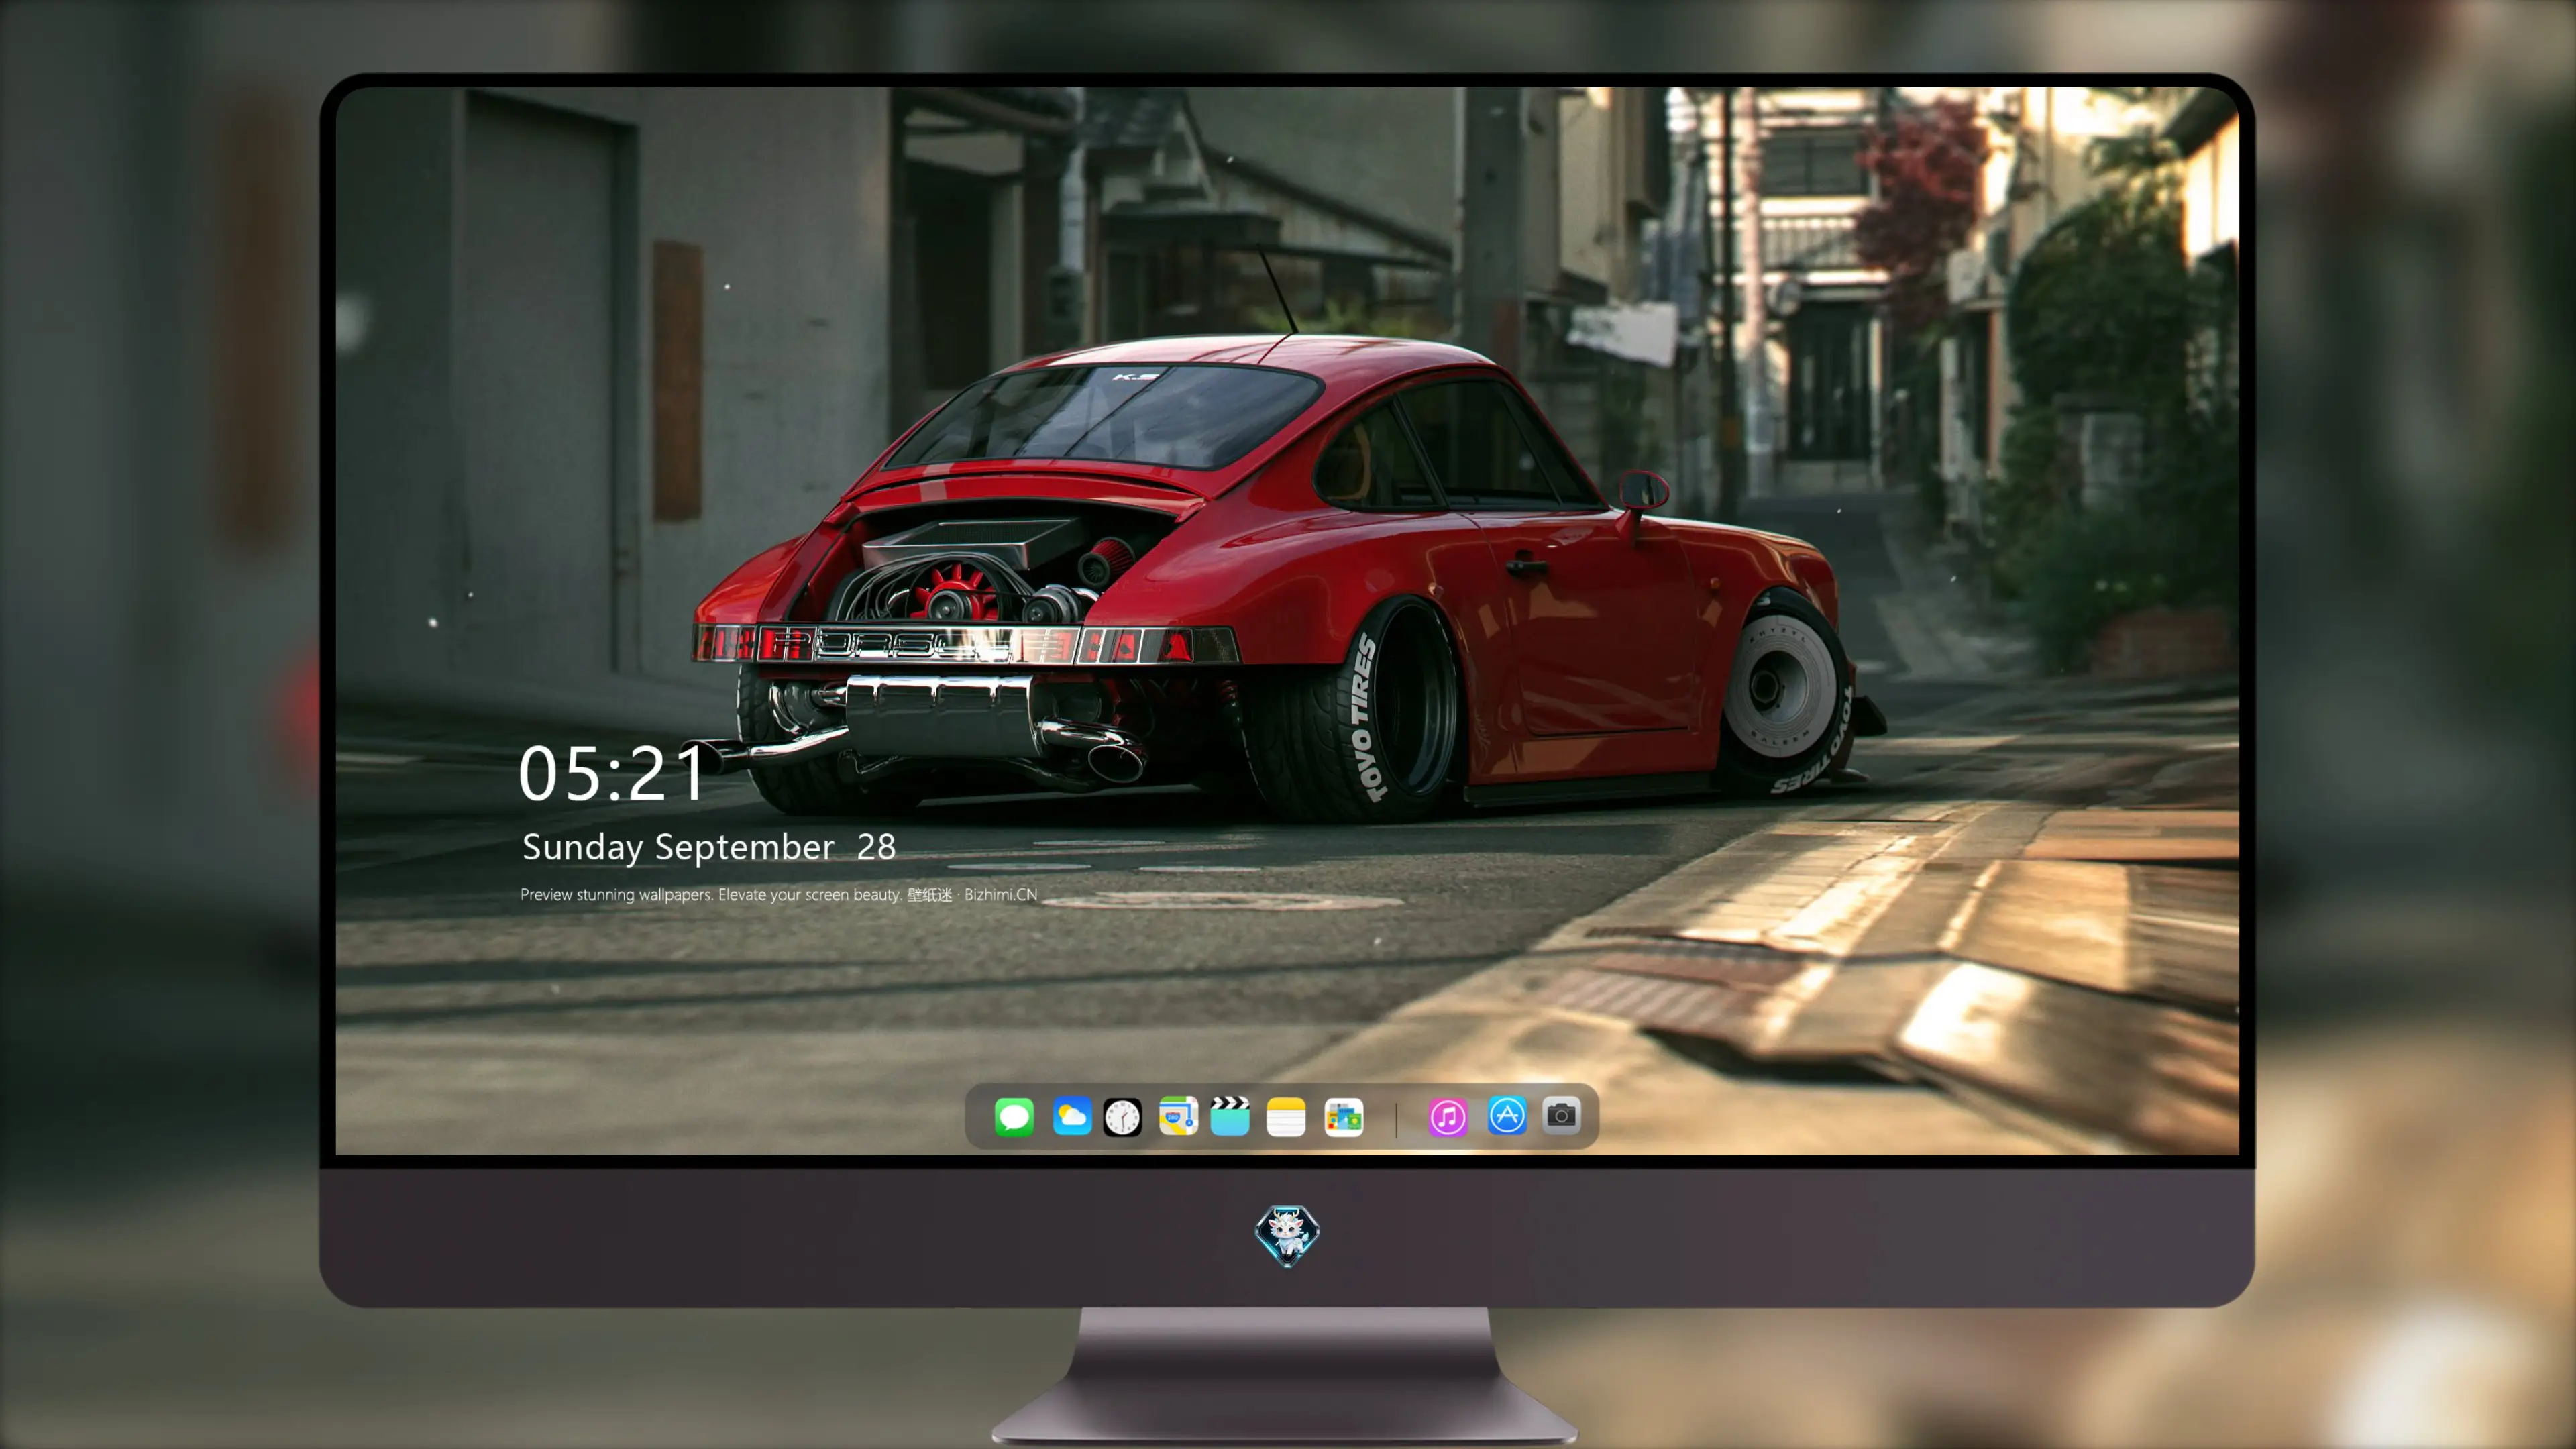Click the Sunday September 28 date text
Screen dimensions: 2576x1449
pyautogui.click(x=708, y=847)
